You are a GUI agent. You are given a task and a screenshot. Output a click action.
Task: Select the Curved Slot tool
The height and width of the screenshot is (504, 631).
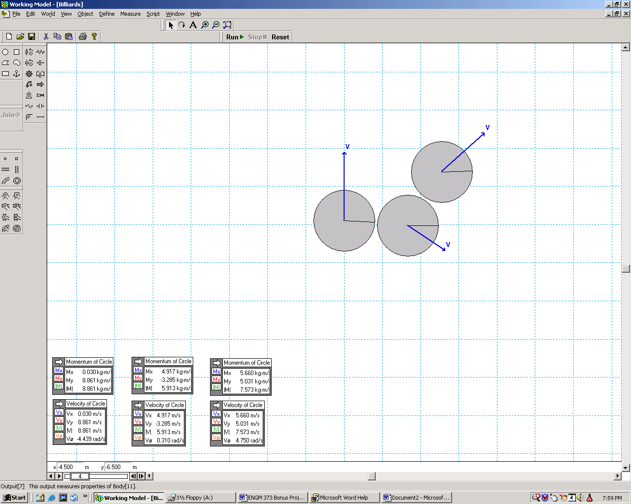[x=5, y=181]
